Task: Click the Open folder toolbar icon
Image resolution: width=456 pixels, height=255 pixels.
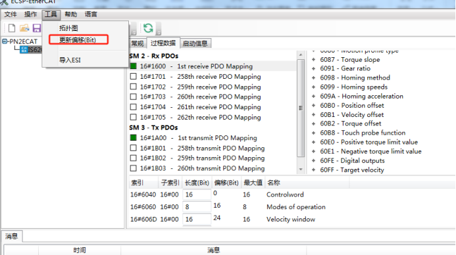Action: pyautogui.click(x=24, y=28)
